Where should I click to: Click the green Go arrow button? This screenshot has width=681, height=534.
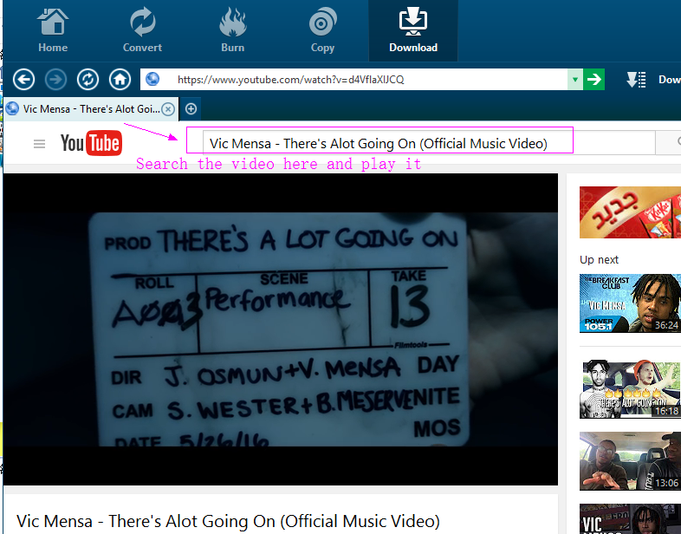click(x=593, y=80)
